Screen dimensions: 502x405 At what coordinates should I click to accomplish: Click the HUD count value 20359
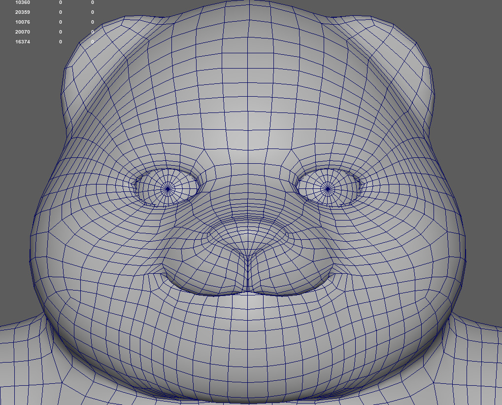23,12
